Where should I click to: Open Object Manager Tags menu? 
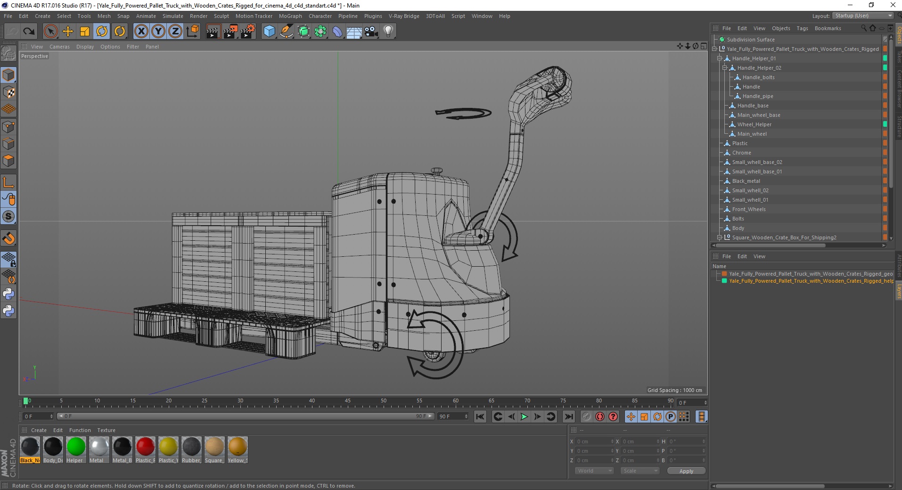click(x=802, y=28)
